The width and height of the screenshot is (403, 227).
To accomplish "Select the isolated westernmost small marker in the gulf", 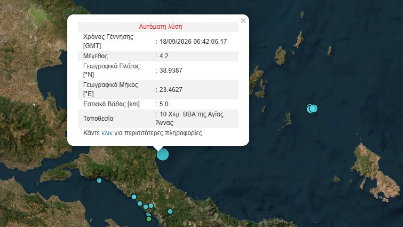I will [x=99, y=180].
